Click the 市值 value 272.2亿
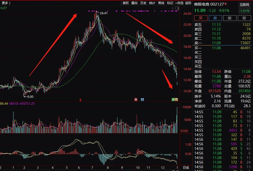The height and width of the screenshot is (171, 253). pos(244,81)
